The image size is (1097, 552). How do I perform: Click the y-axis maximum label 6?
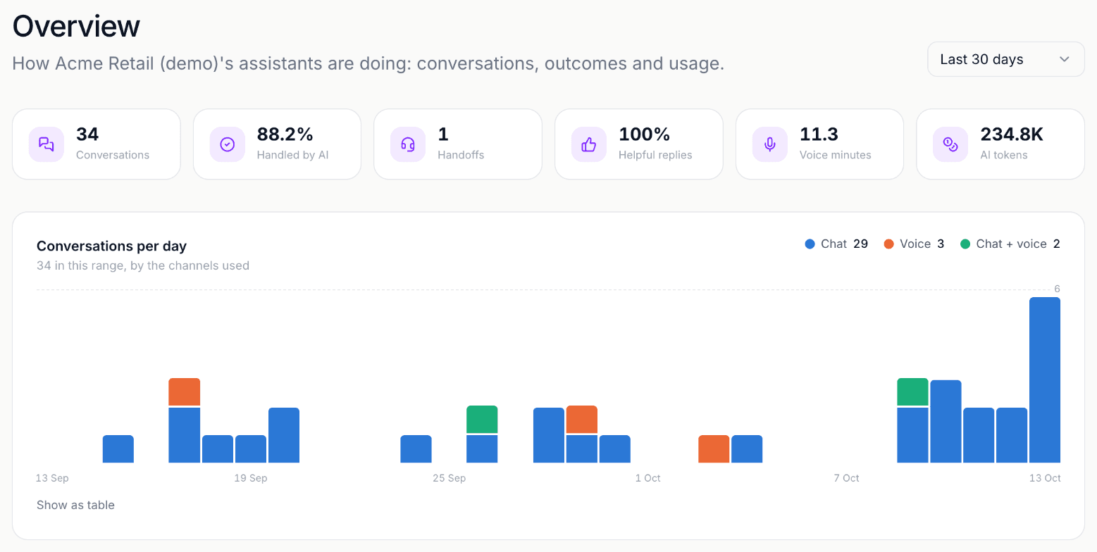(x=1057, y=289)
